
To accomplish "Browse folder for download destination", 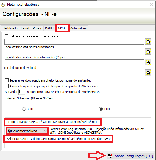I will point(148,73).
